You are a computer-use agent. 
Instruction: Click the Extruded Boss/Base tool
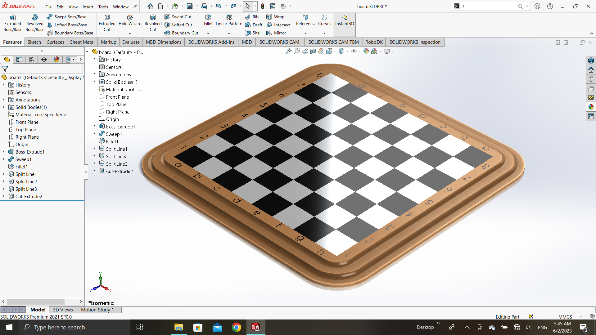click(x=13, y=23)
